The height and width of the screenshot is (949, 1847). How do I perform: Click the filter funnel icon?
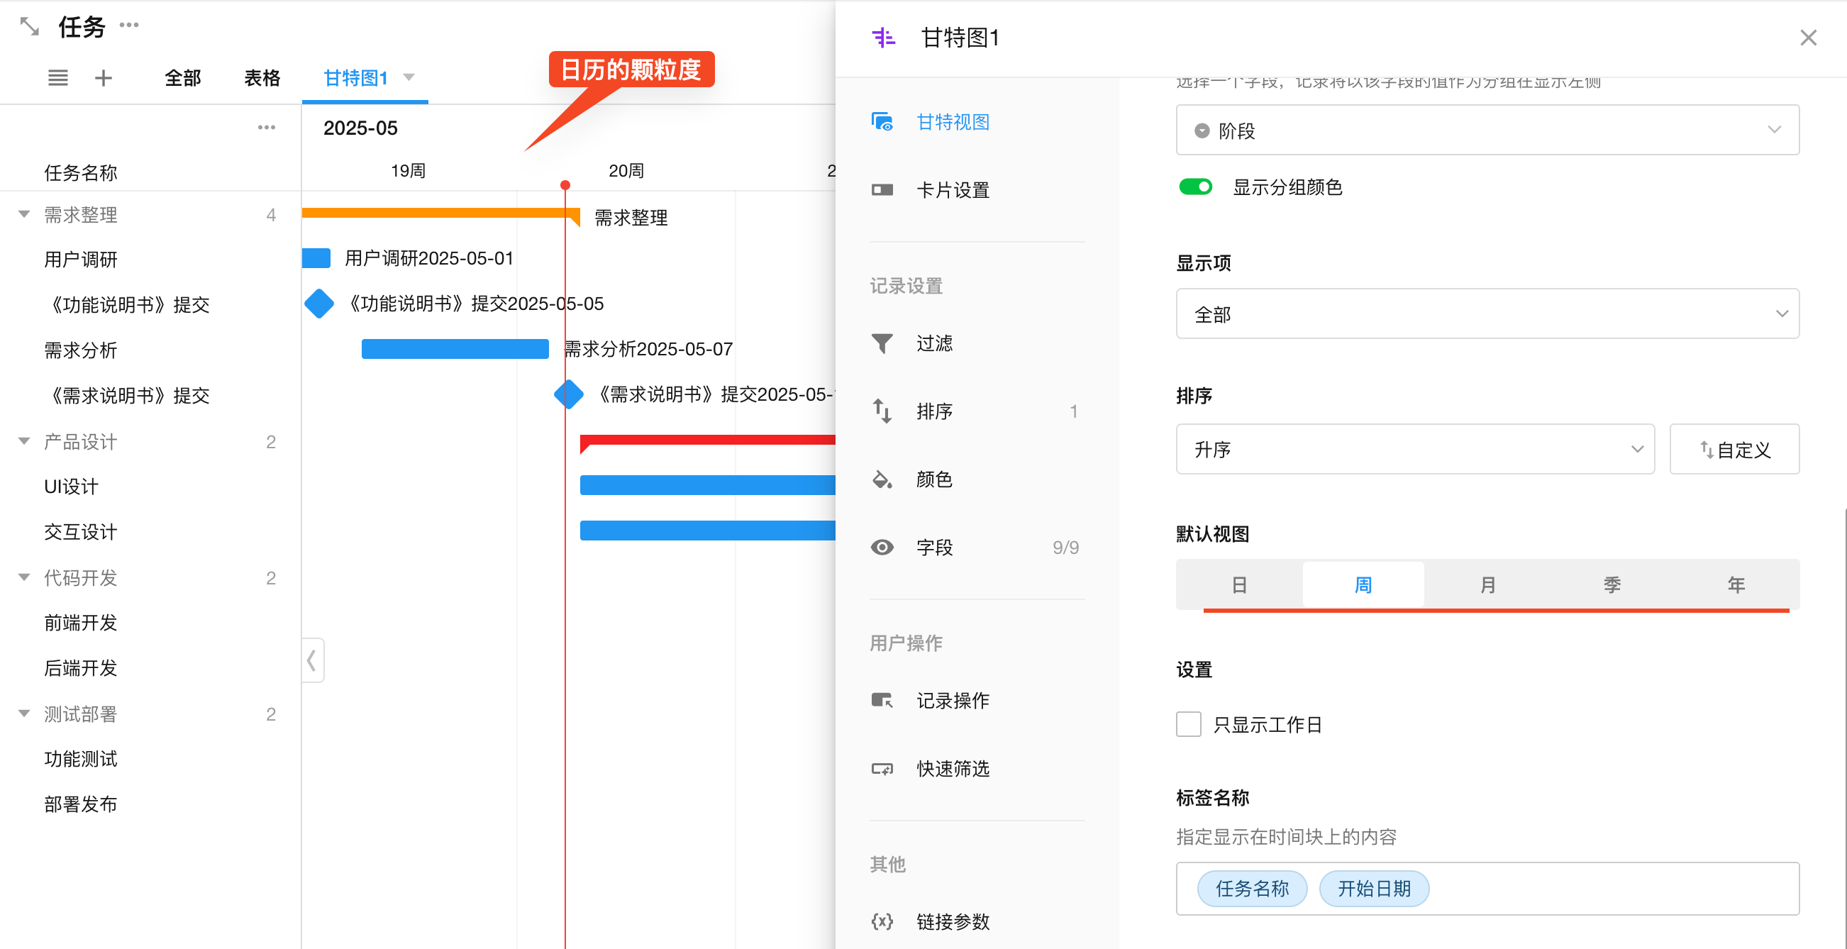[882, 343]
